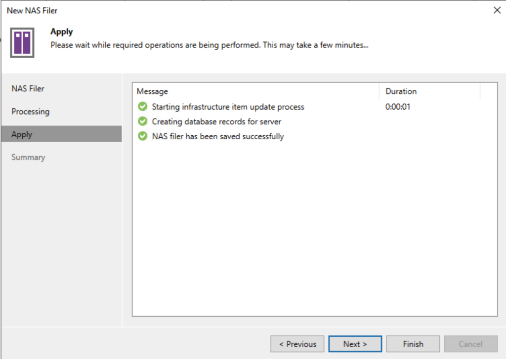The image size is (506, 359).
Task: Go to the NAS Filer wizard step
Action: (28, 89)
